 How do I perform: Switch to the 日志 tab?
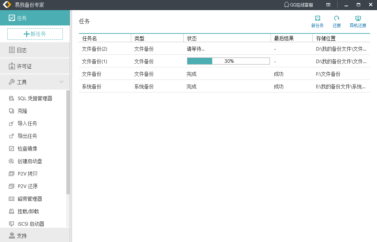click(22, 50)
